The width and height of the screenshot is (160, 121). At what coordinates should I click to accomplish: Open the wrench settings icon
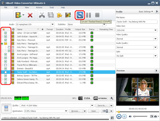click(112, 98)
